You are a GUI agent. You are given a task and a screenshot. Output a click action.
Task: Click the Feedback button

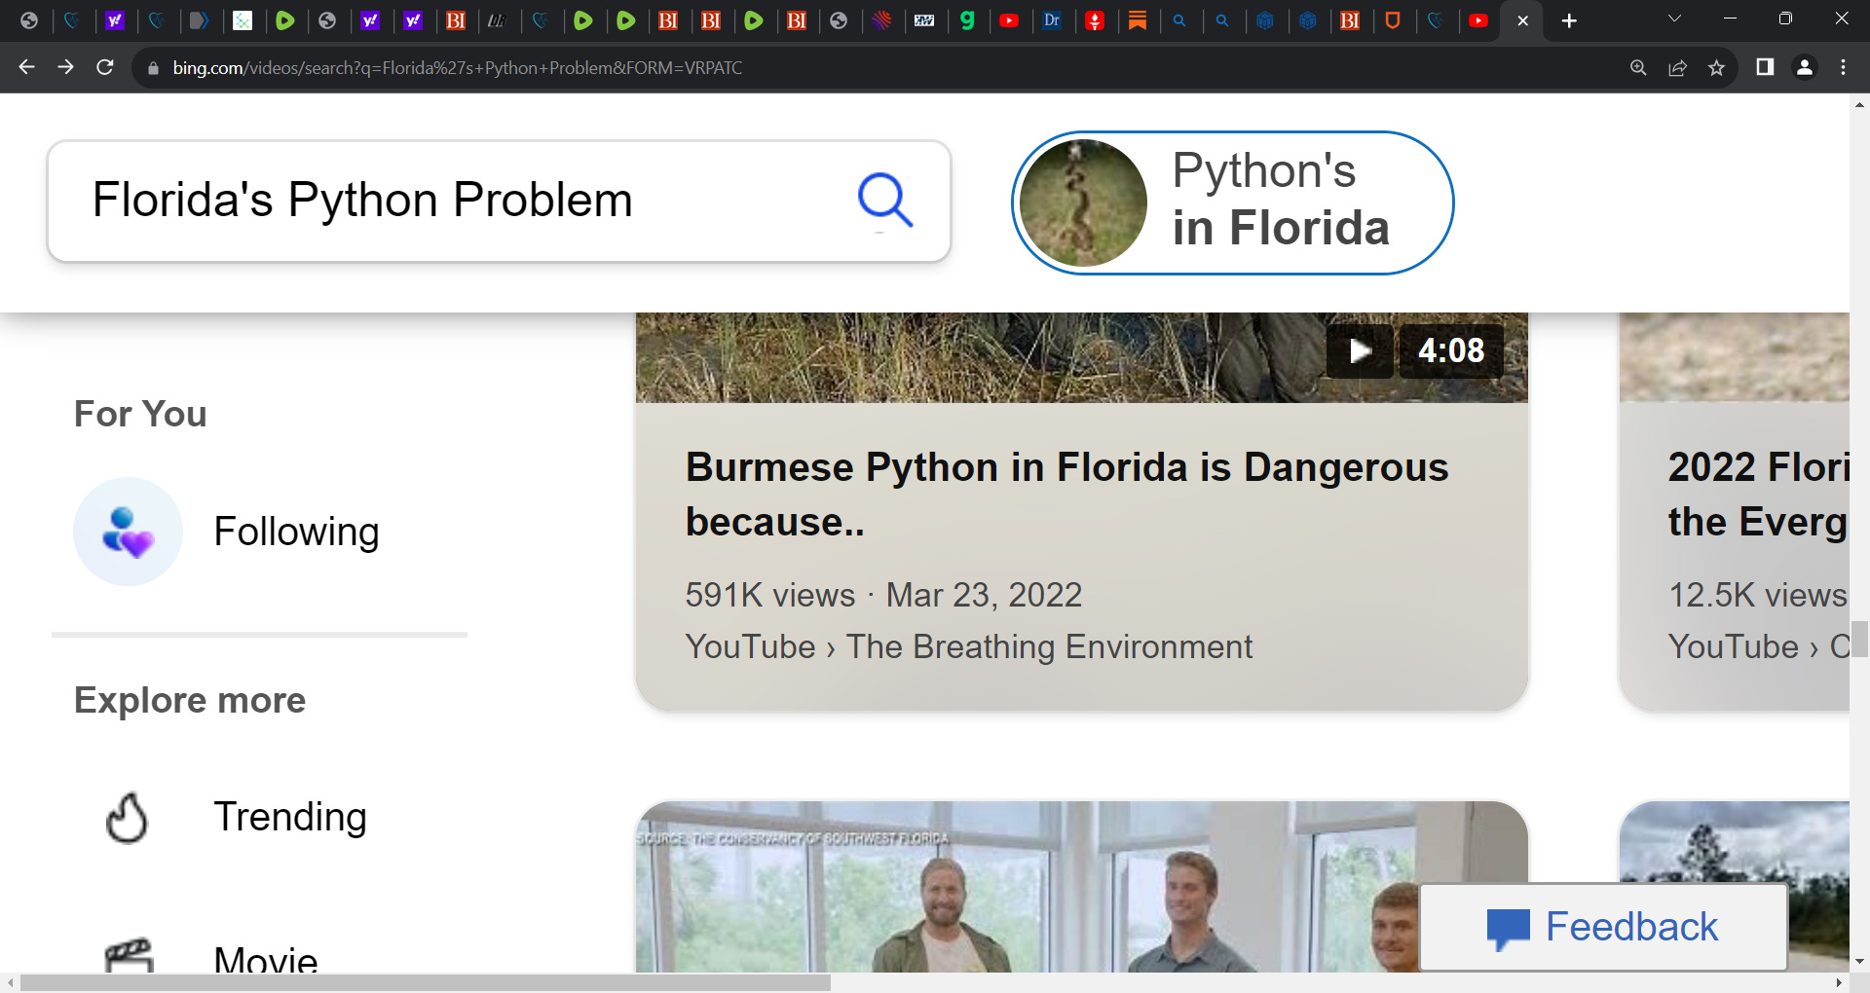tap(1603, 927)
